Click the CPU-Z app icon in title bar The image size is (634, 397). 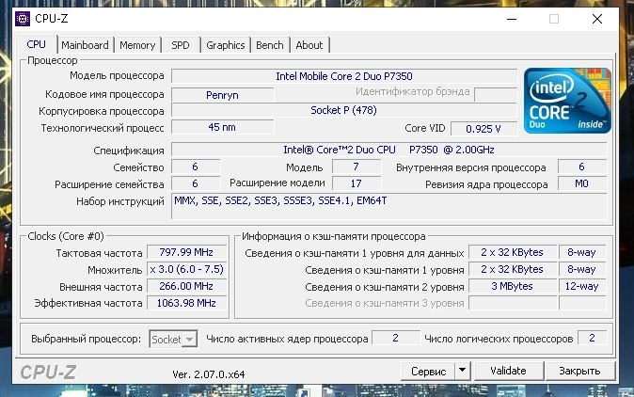point(23,19)
